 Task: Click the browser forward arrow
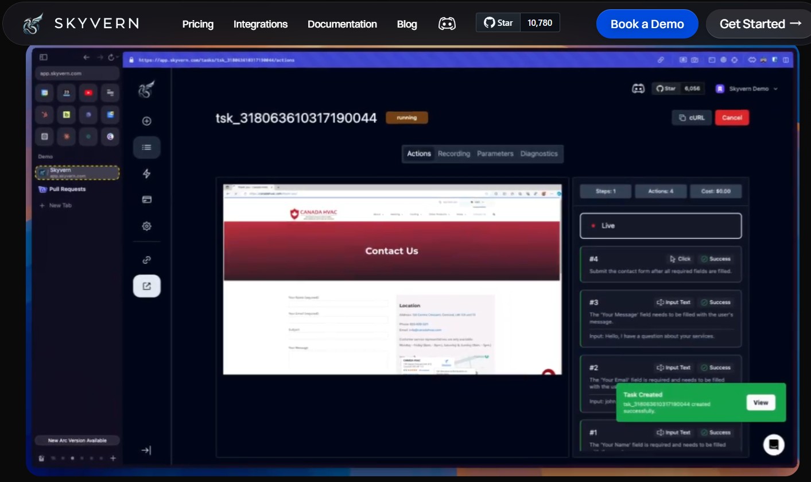100,57
